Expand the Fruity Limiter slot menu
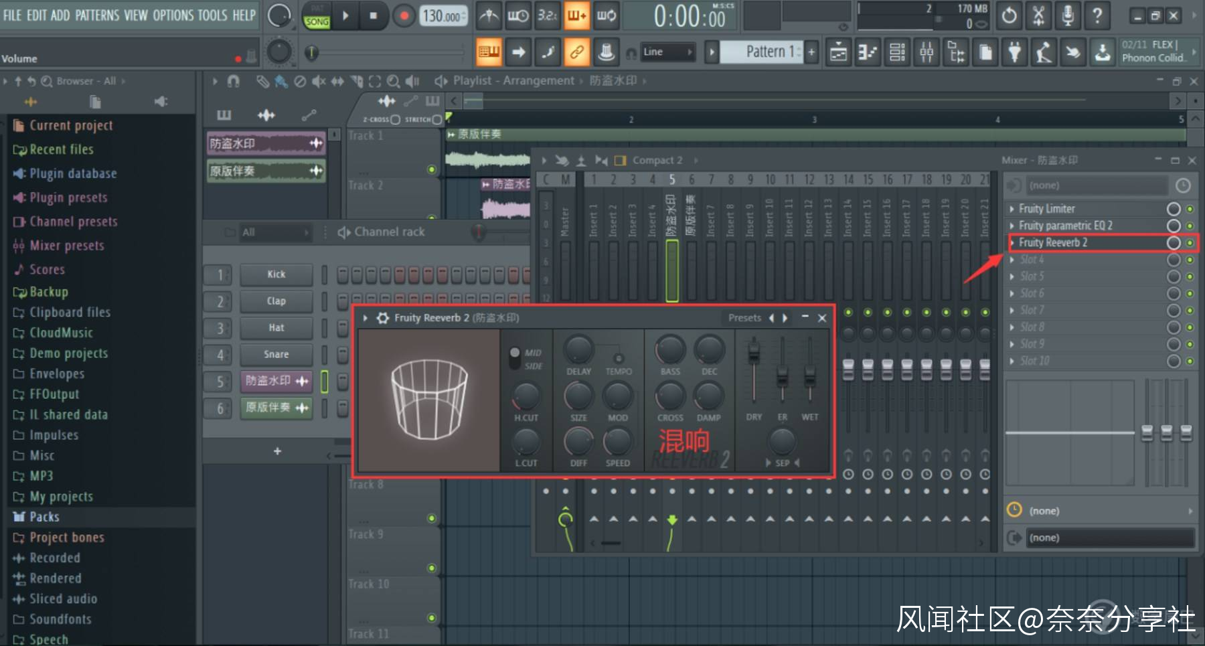 click(1012, 209)
